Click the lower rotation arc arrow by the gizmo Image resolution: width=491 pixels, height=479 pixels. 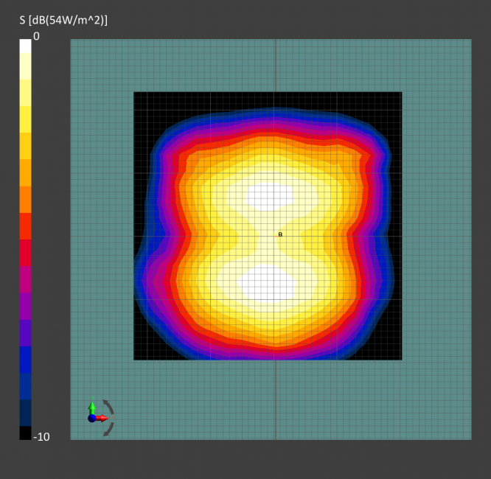tap(108, 430)
